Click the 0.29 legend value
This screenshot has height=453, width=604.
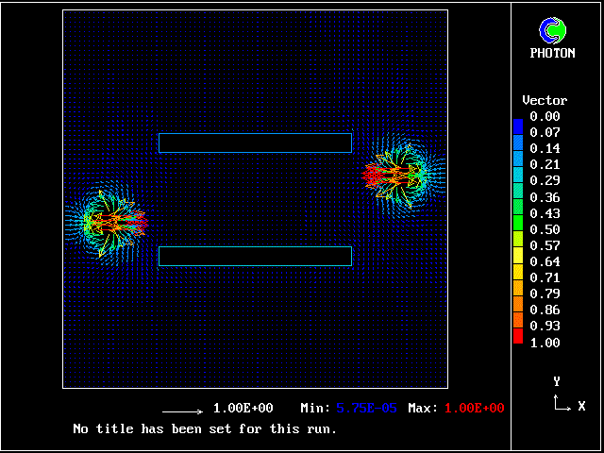point(545,180)
